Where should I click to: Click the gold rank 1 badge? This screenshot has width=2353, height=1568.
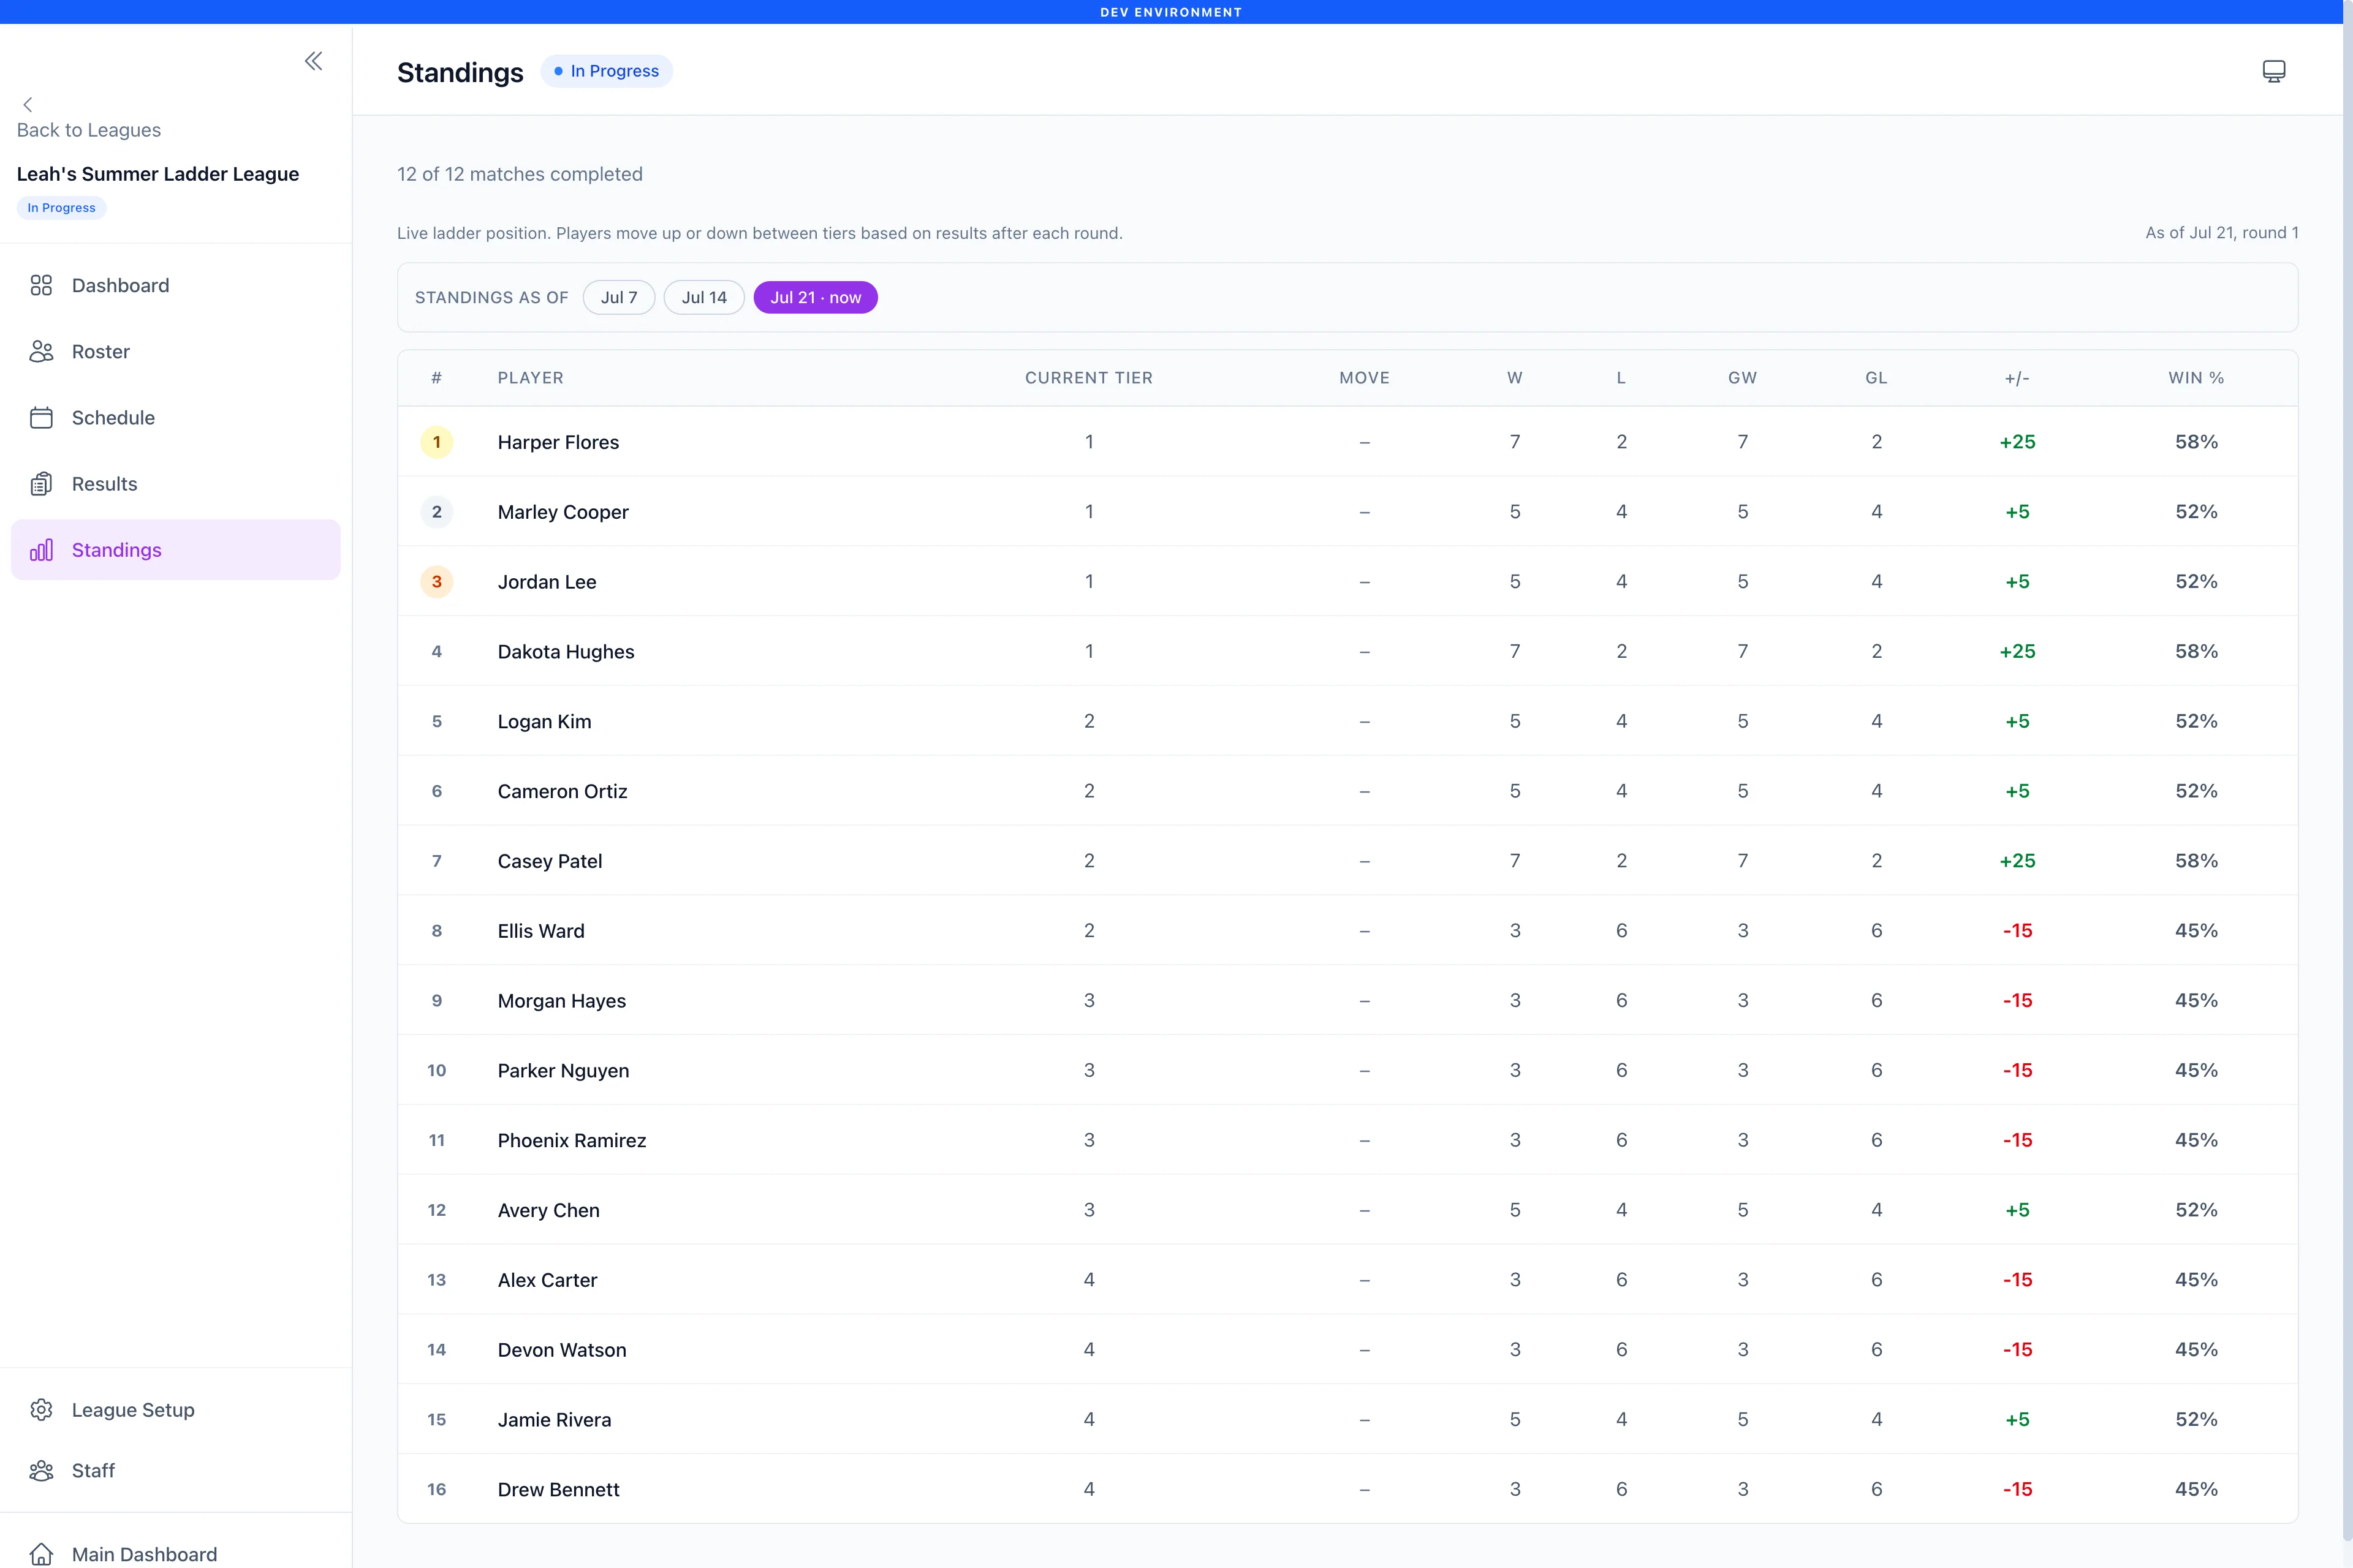[x=436, y=442]
